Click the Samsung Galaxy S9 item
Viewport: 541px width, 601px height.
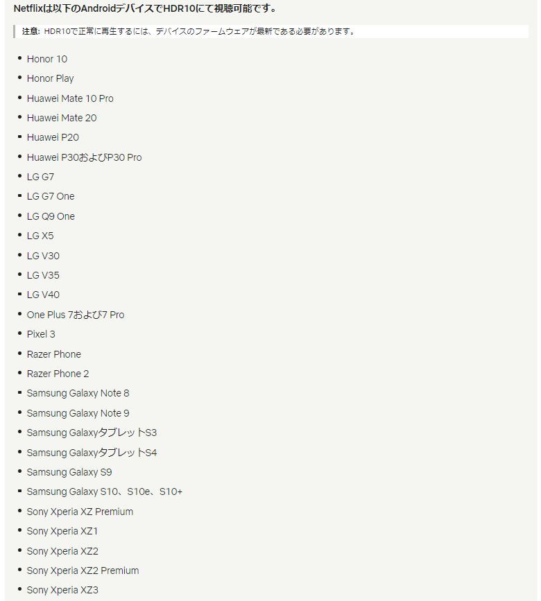coord(69,472)
